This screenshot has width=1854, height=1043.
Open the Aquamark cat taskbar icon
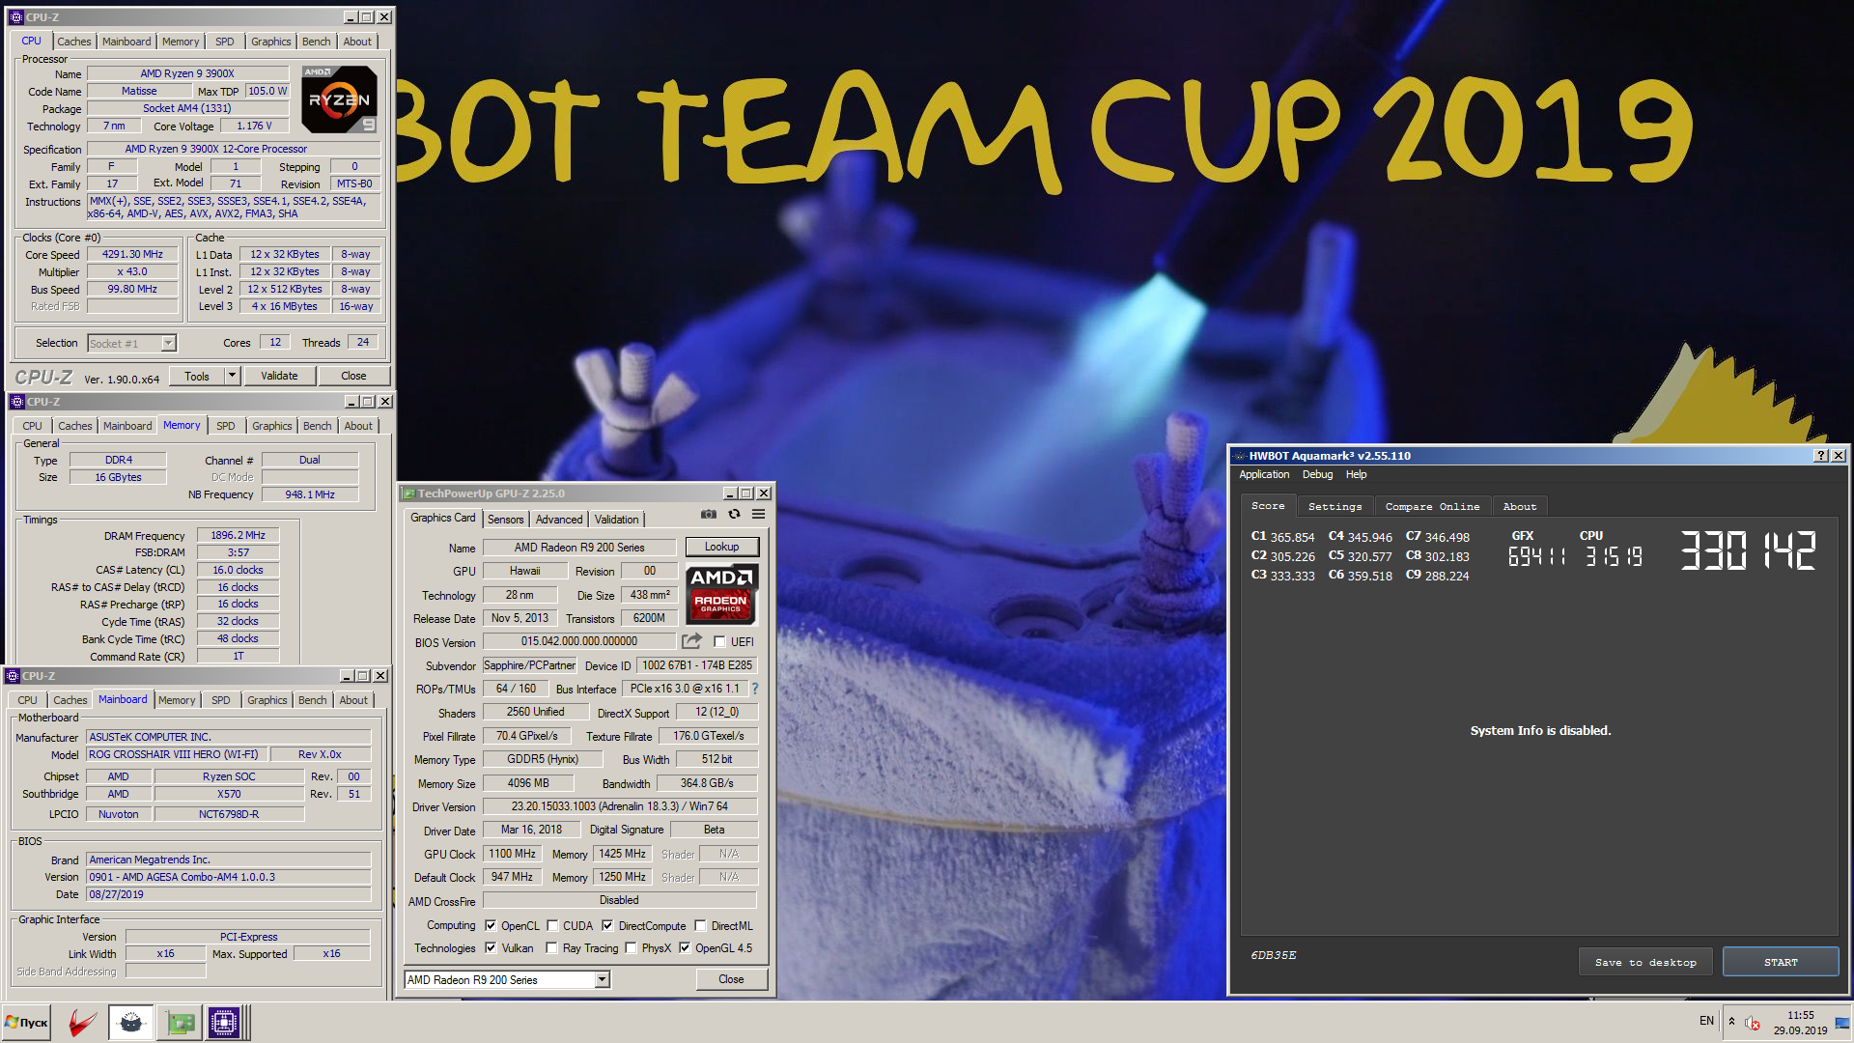click(x=130, y=1023)
